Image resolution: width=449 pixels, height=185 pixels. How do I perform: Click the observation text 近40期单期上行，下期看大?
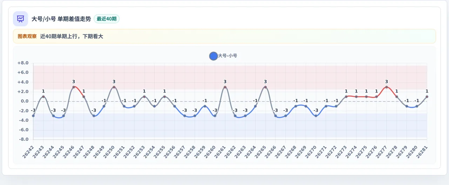pos(72,36)
